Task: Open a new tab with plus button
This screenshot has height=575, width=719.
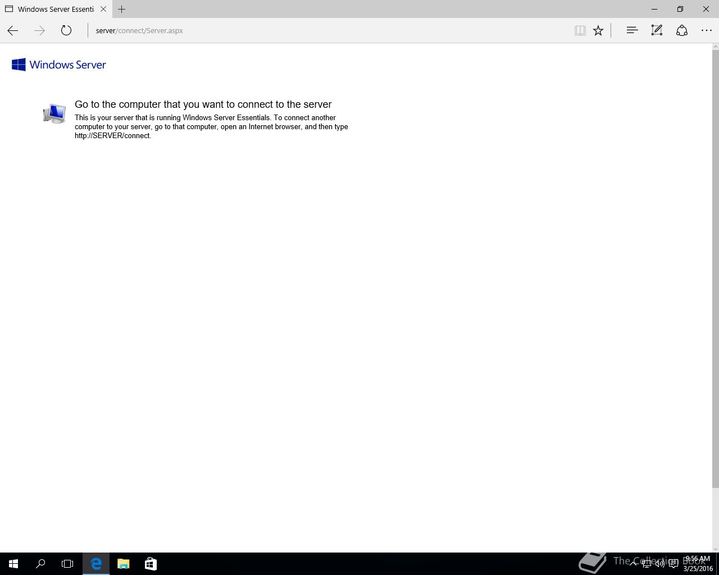Action: tap(121, 9)
